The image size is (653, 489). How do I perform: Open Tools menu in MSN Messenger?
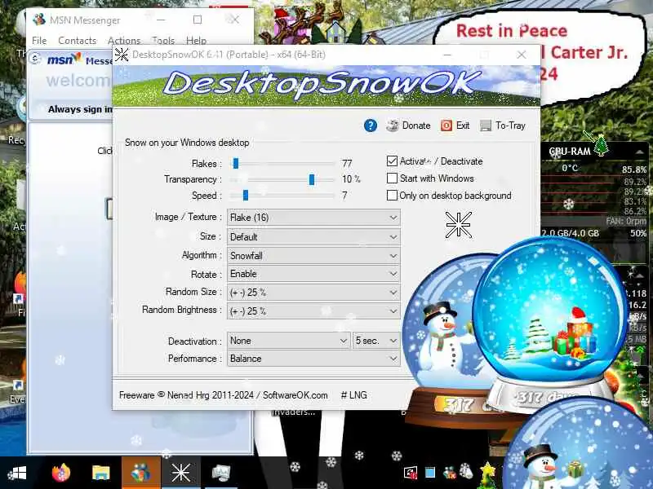point(163,40)
